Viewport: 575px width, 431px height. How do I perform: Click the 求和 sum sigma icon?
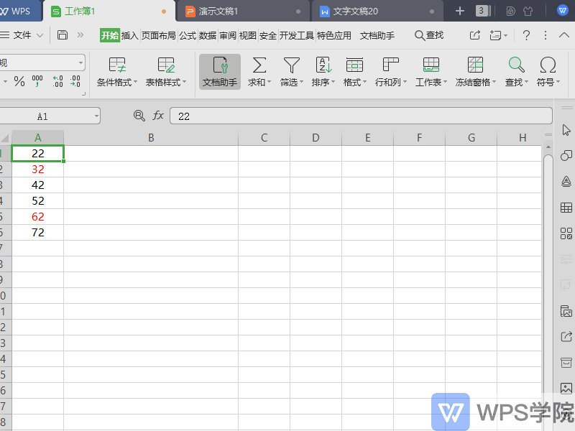259,66
